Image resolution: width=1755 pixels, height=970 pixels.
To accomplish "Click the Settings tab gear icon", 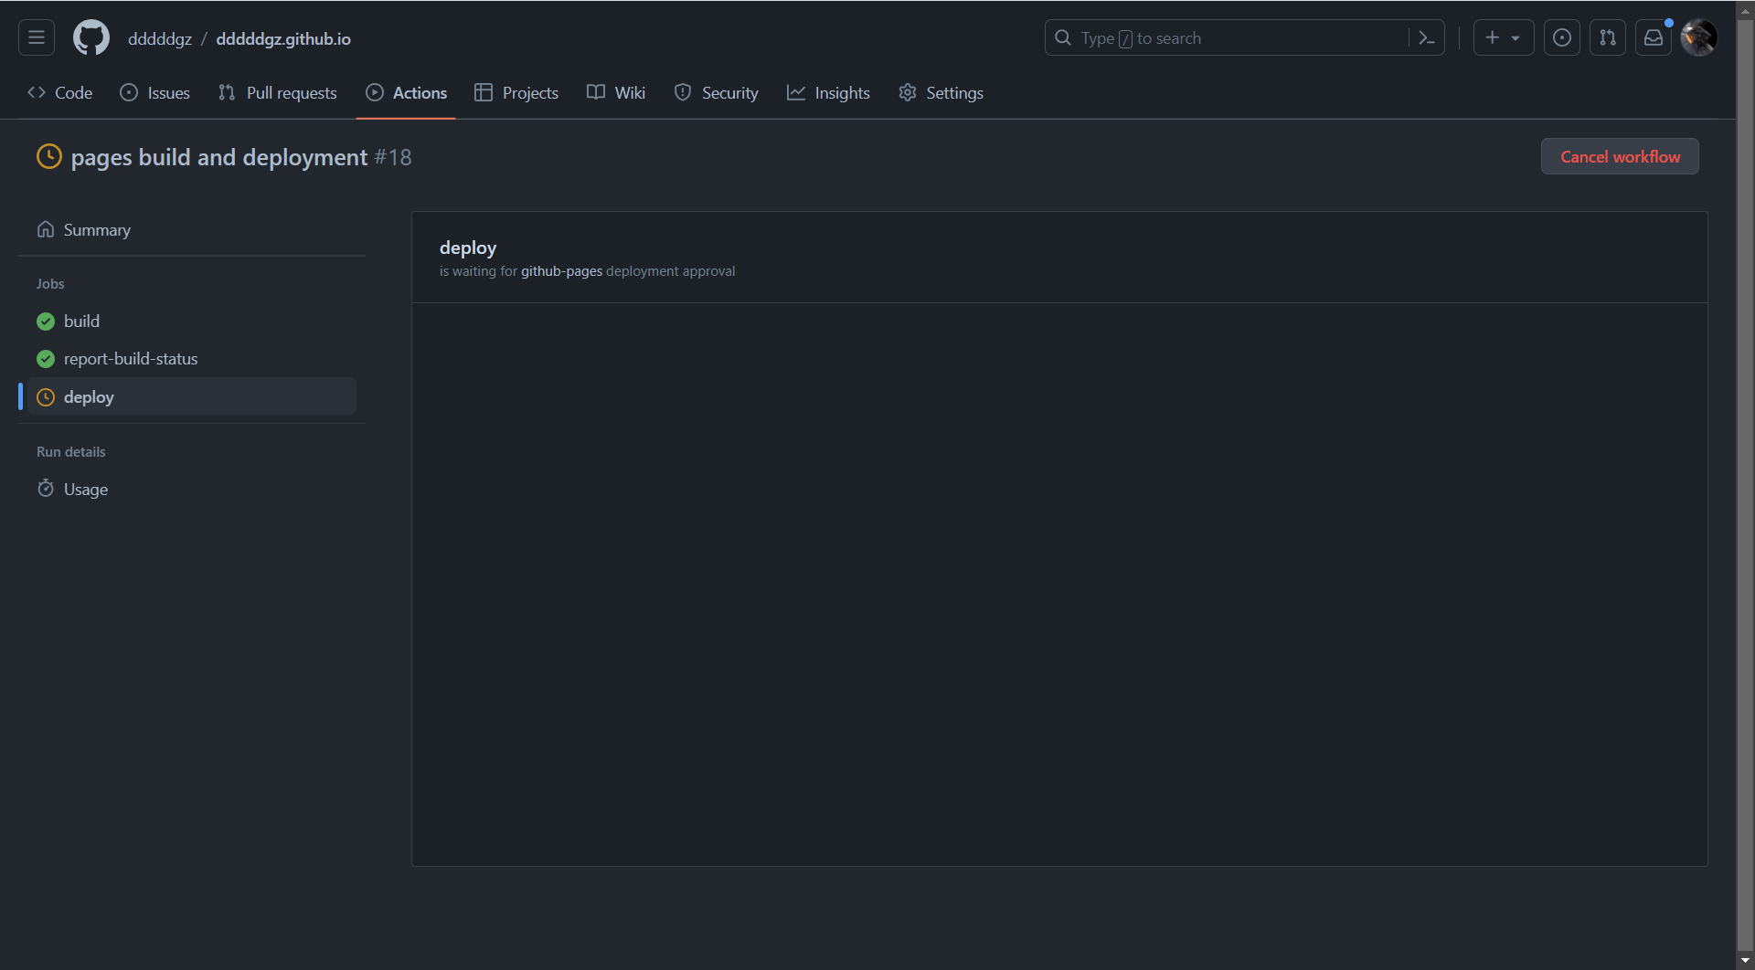I will pyautogui.click(x=908, y=92).
